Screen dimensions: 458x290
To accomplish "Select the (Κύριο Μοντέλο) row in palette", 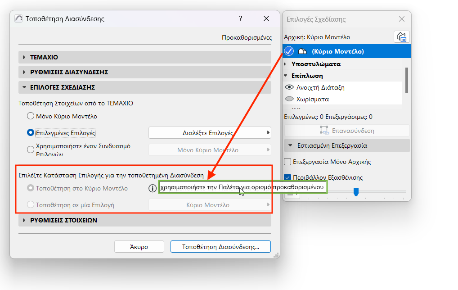I will [347, 51].
